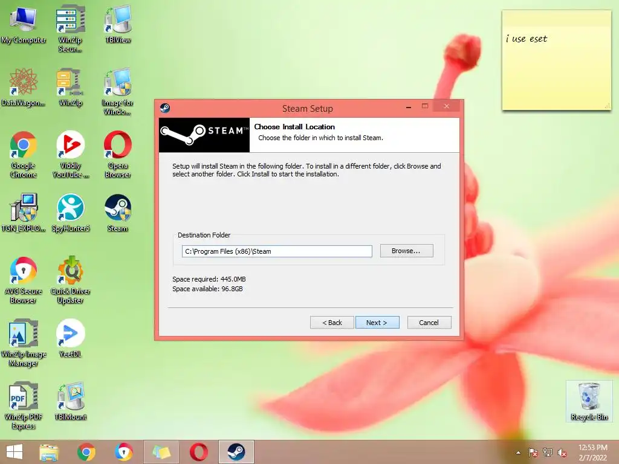Image resolution: width=619 pixels, height=464 pixels.
Task: Click the muted volume tray icon
Action: (562, 453)
